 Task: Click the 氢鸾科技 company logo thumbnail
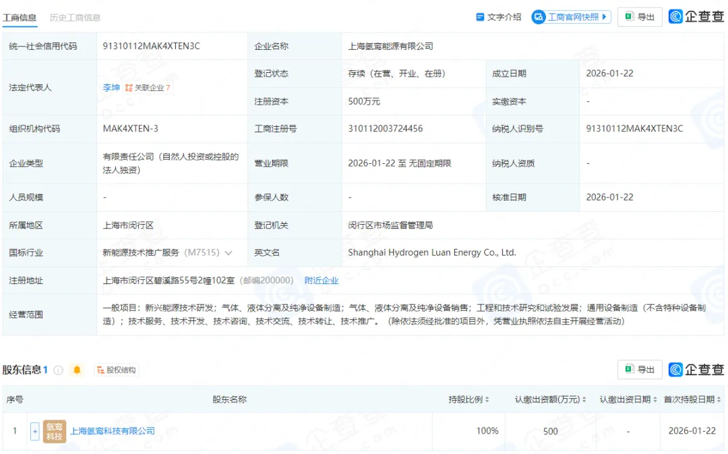click(55, 430)
